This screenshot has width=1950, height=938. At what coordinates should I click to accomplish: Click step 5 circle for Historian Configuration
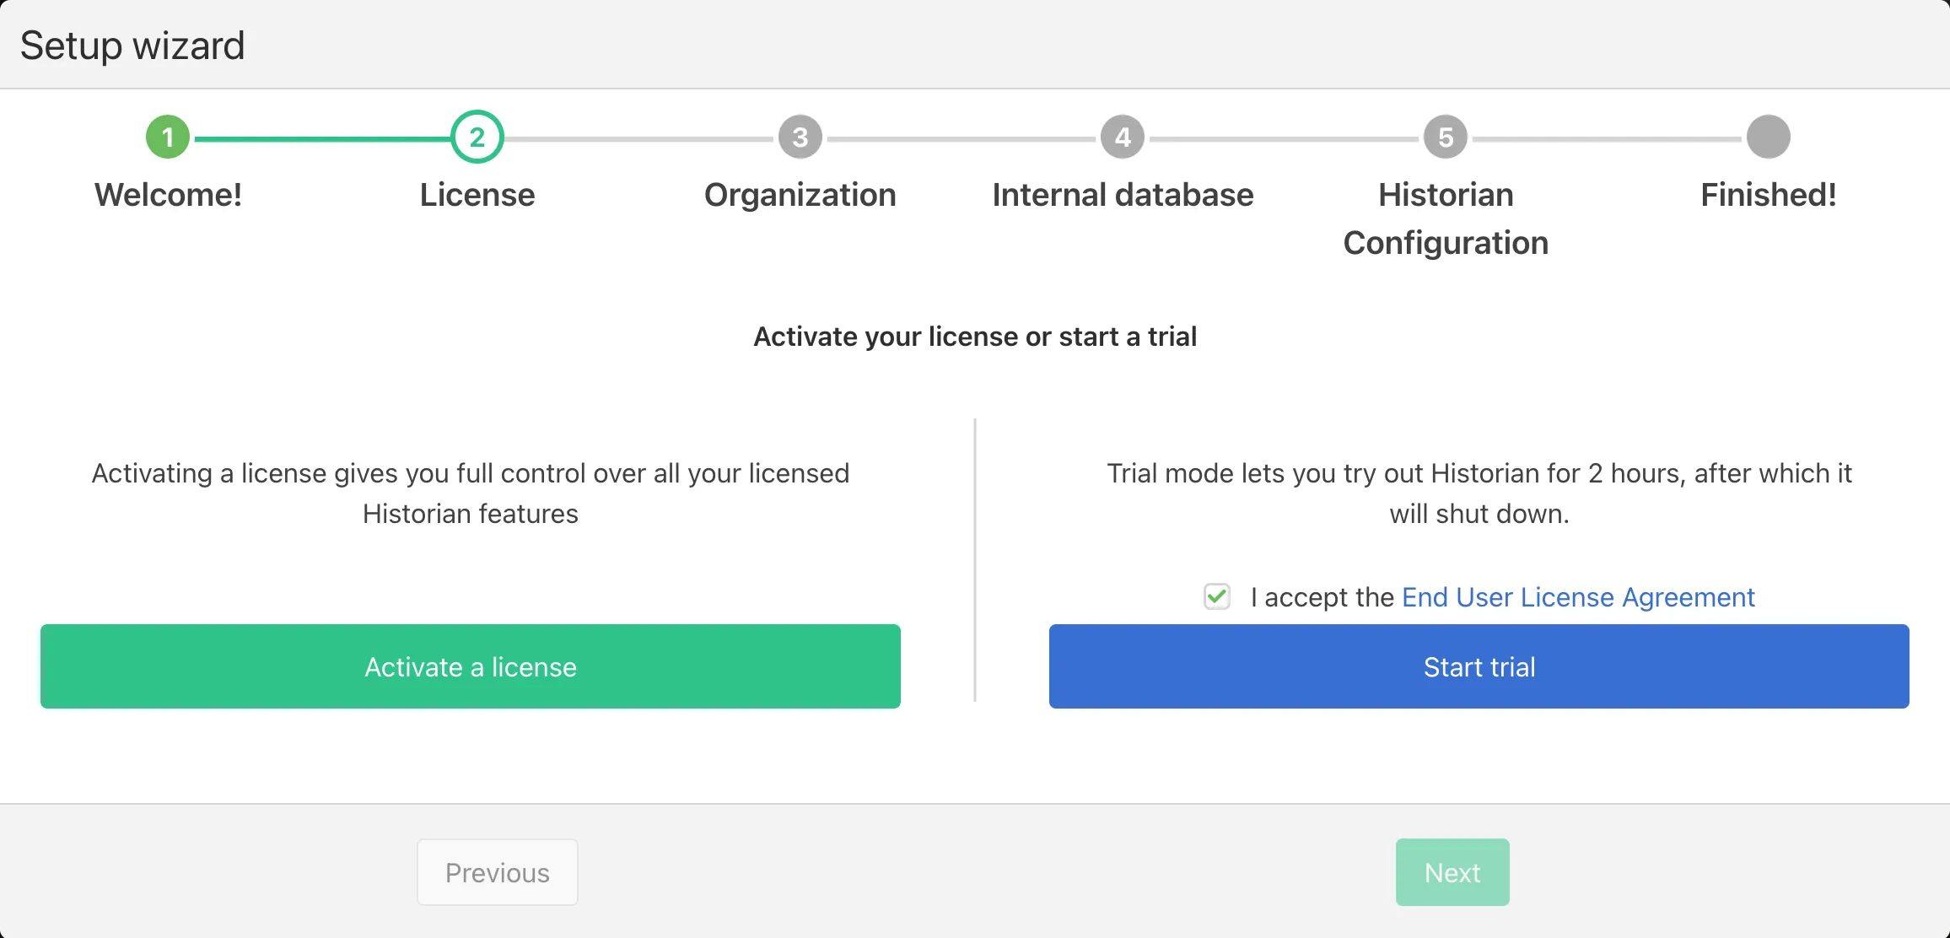pyautogui.click(x=1446, y=137)
